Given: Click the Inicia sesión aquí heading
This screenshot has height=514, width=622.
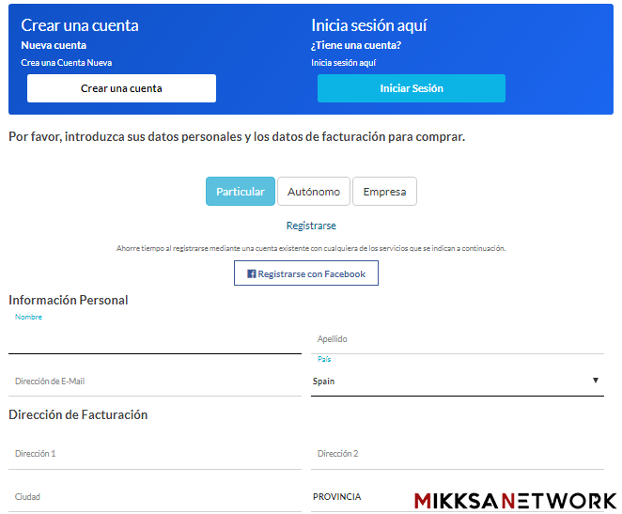Looking at the screenshot, I should [368, 25].
